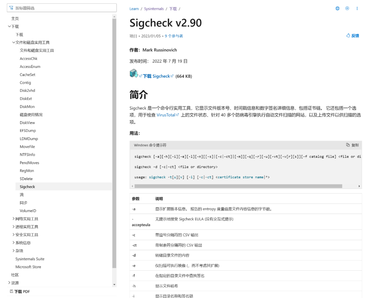Open Disk2vhd in the sidebar
This screenshot has width=368, height=298.
pyautogui.click(x=28, y=90)
